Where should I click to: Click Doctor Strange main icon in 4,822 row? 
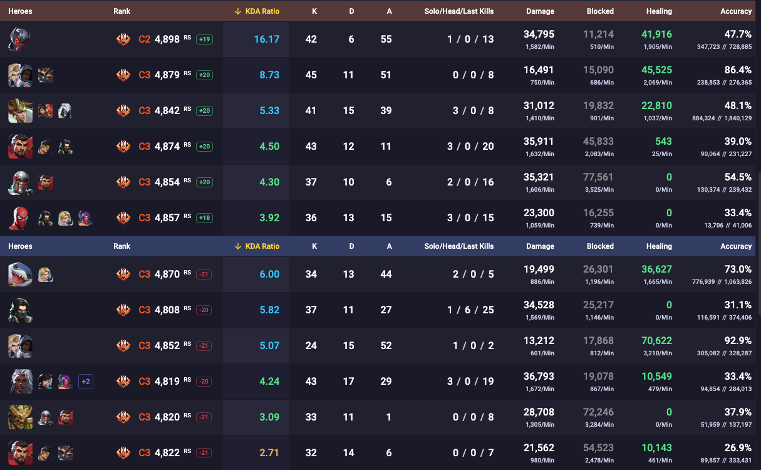coord(20,453)
